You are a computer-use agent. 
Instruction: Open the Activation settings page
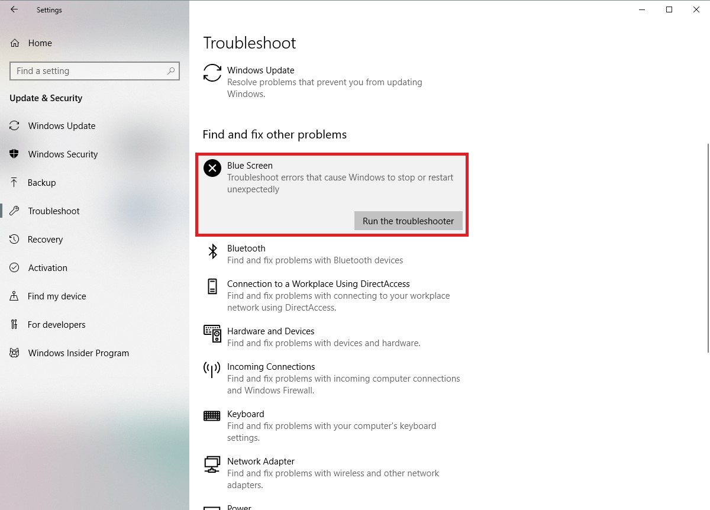[x=47, y=268]
